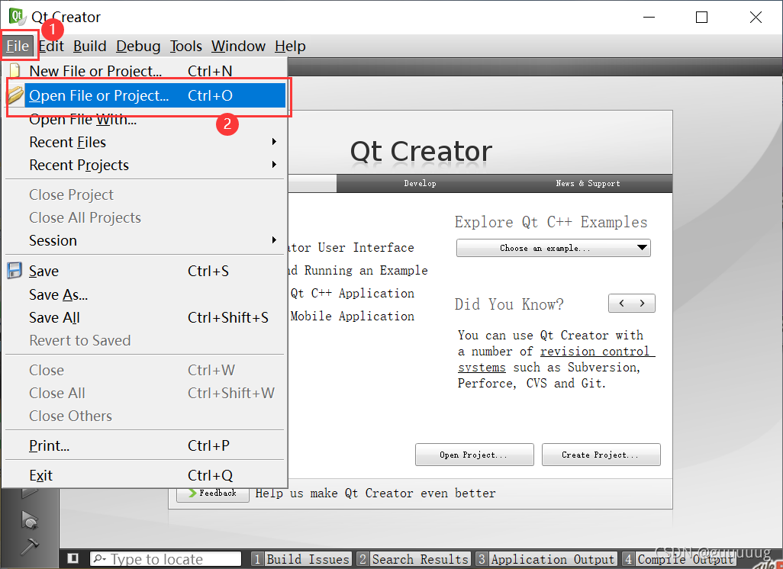Viewport: 783px width, 569px height.
Task: Show next Did You Know tip arrow
Action: pos(642,303)
